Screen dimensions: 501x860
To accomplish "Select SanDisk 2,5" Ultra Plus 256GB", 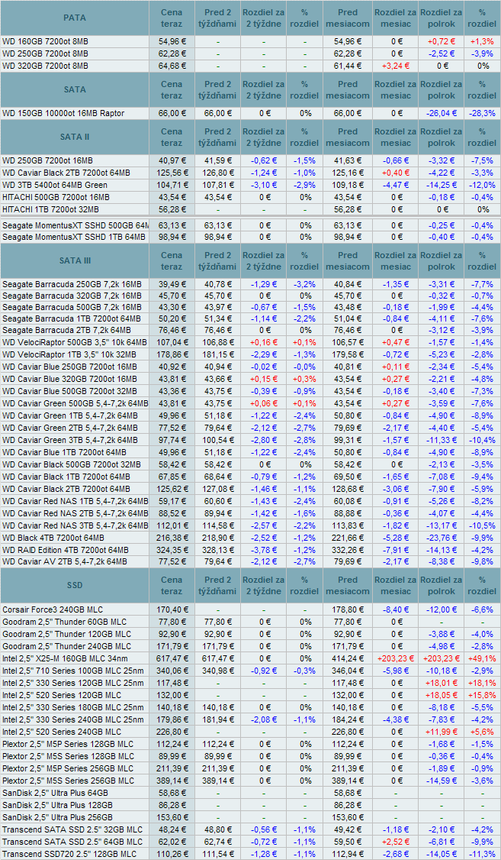I will (x=57, y=817).
